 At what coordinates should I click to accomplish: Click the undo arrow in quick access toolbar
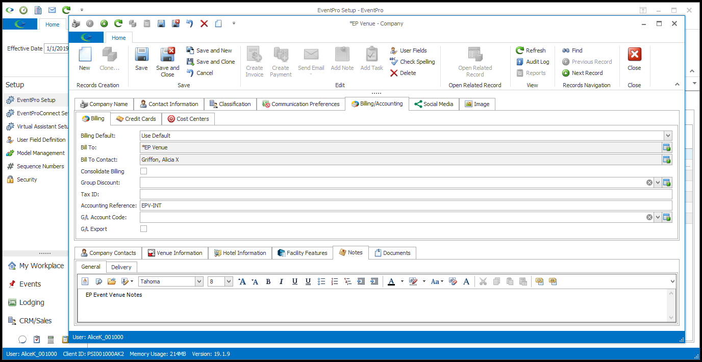point(190,23)
